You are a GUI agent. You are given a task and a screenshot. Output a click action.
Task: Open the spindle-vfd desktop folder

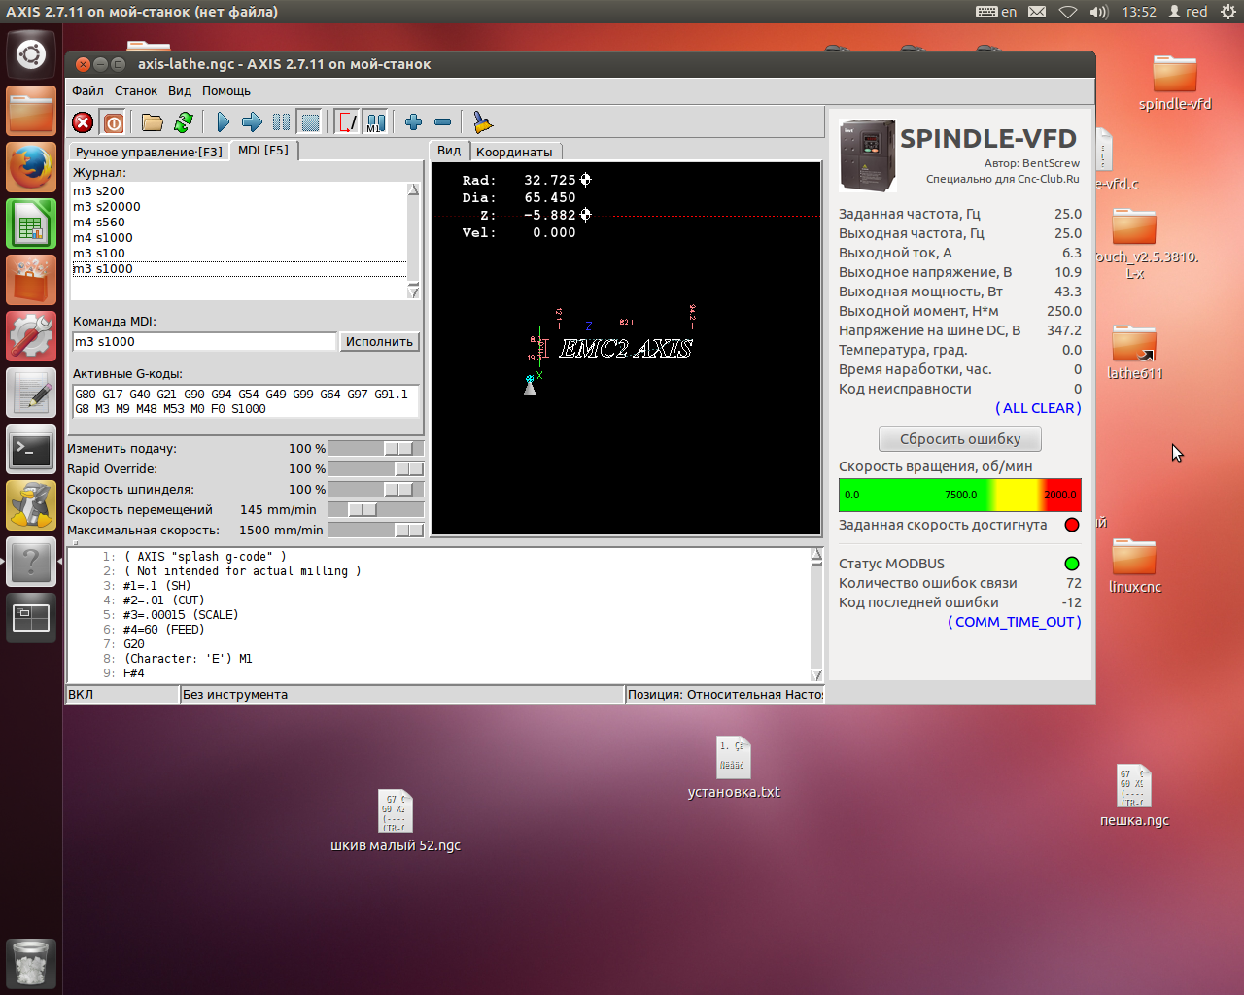point(1175,84)
